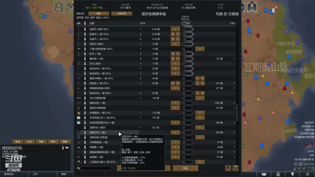Click left arrow for 速射机枪 (一般)
Image resolution: width=315 pixels, height=177 pixels.
click(x=175, y=103)
